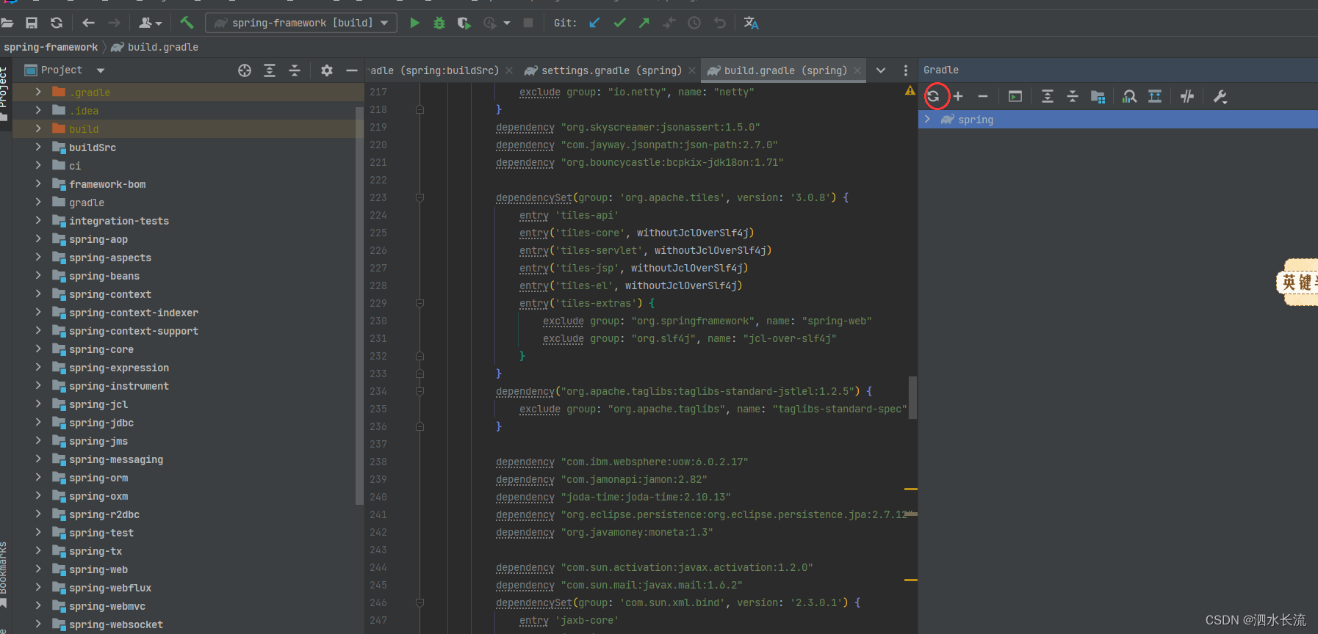
Task: Open the Bookmarks side tool tab
Action: tap(4, 572)
